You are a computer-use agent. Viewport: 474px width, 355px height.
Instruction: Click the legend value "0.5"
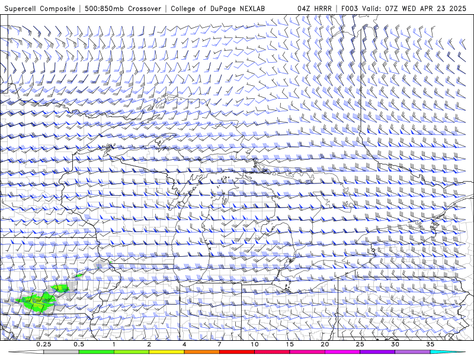coord(79,344)
